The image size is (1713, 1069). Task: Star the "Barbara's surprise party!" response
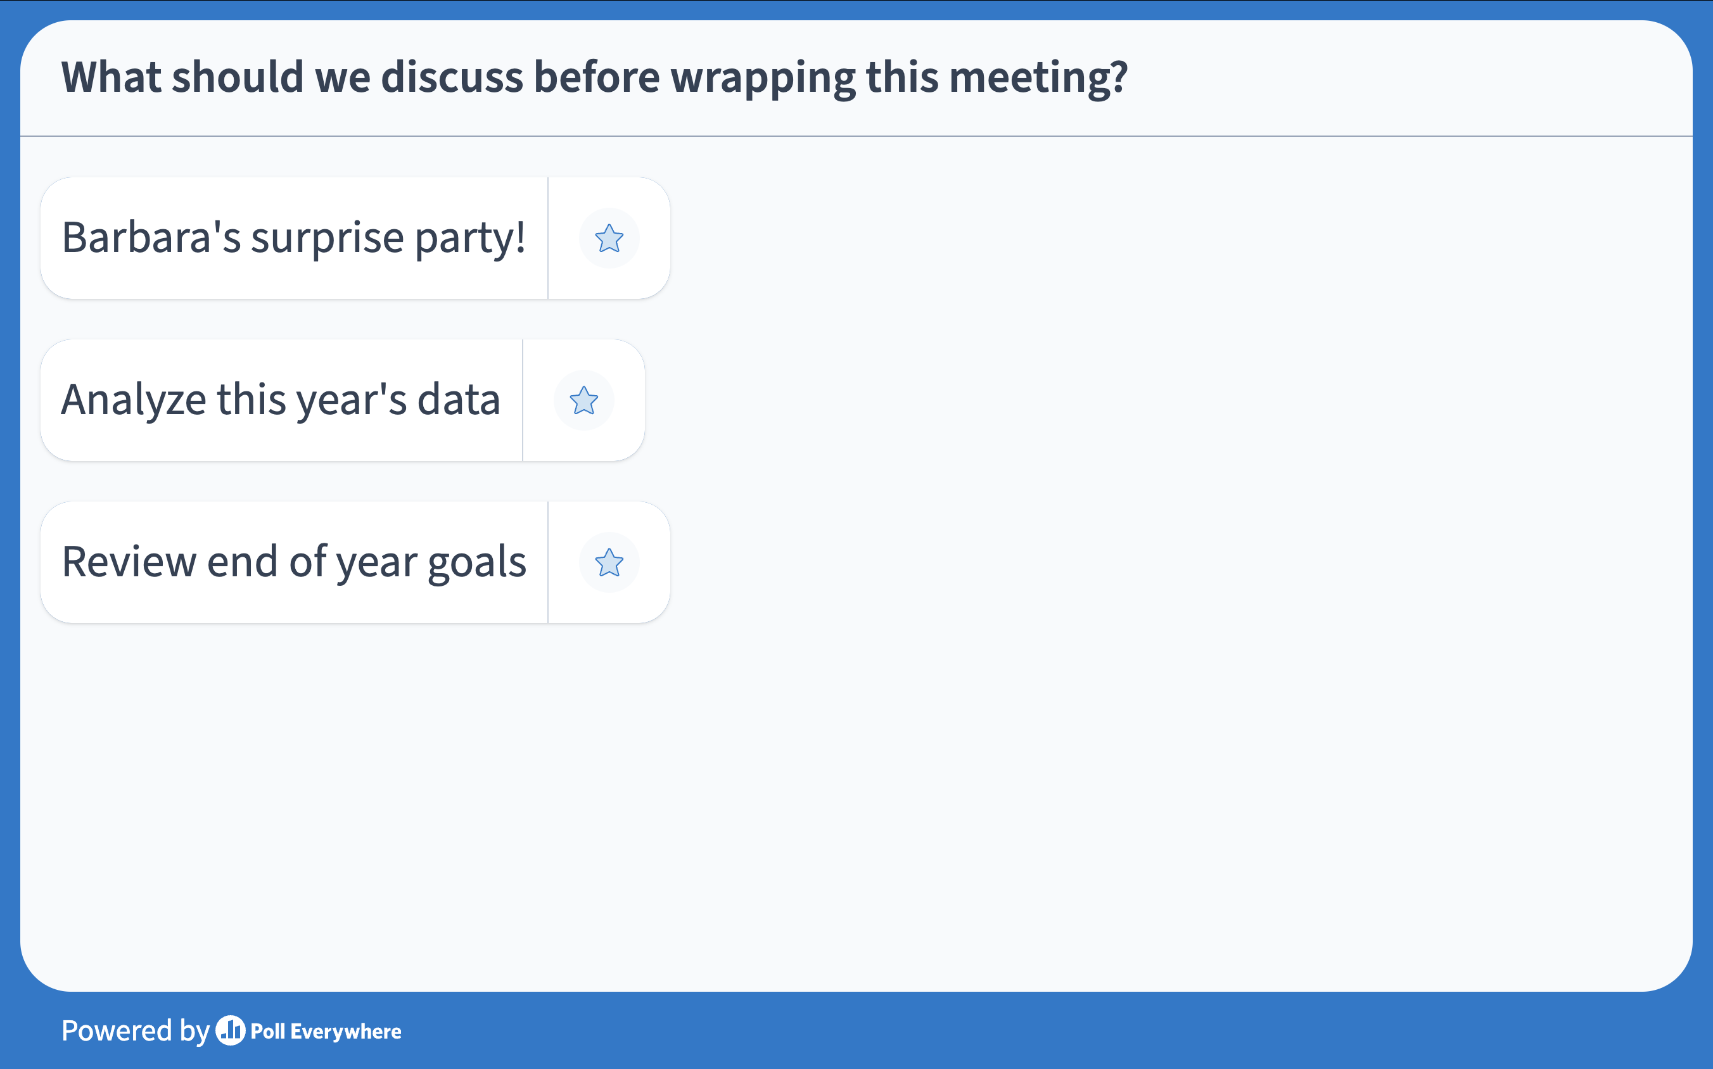tap(609, 238)
